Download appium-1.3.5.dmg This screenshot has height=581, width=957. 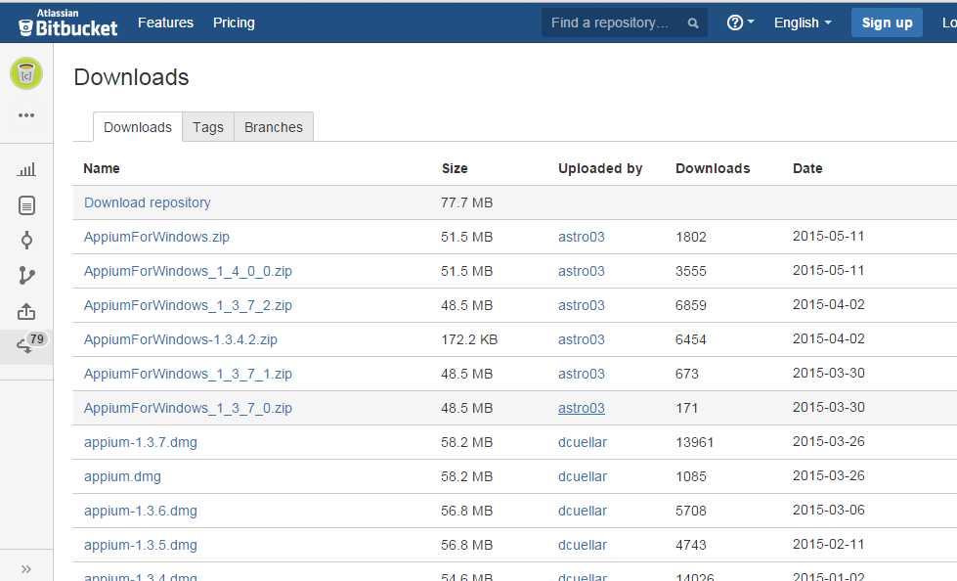click(141, 545)
